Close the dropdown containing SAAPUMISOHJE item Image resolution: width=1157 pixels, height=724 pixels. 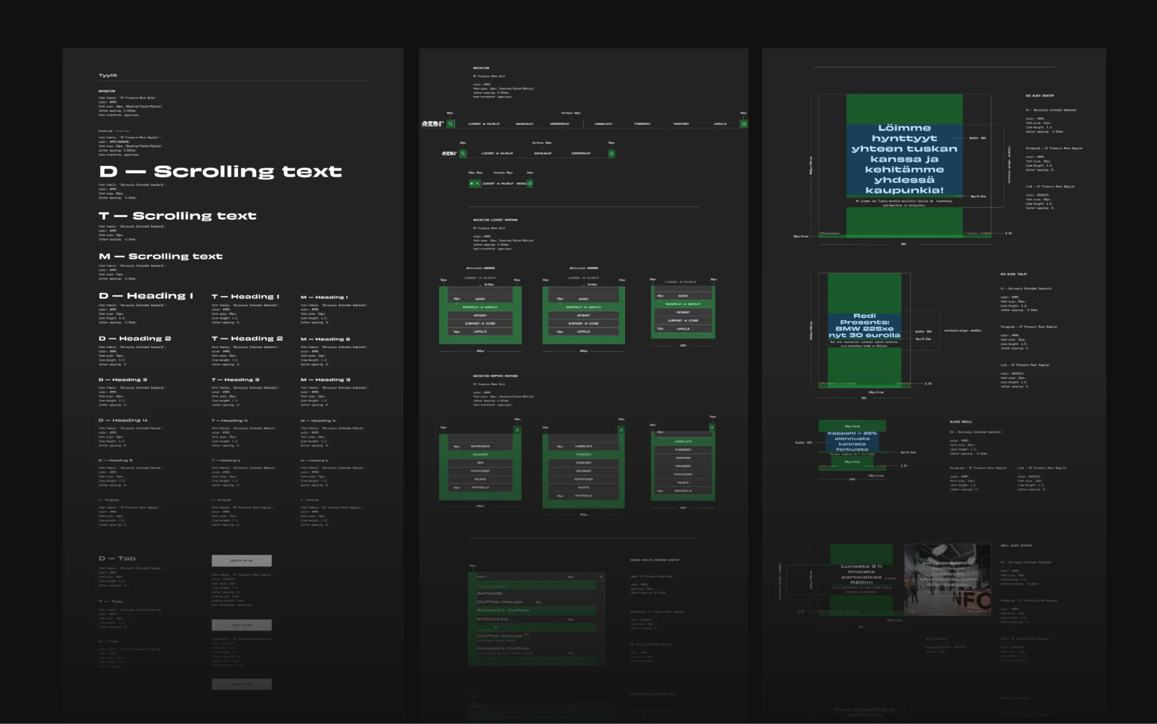pos(517,430)
